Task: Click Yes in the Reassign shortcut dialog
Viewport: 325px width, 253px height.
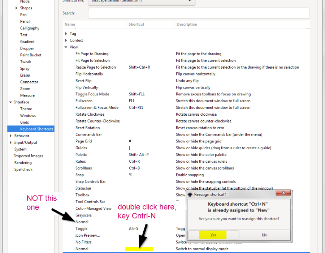Action: pos(213,235)
